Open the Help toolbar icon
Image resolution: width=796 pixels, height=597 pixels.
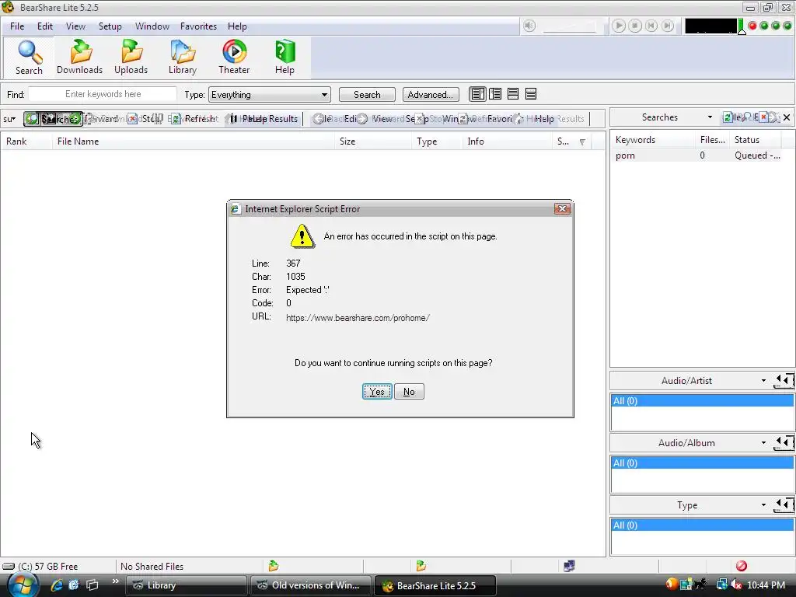pos(285,58)
